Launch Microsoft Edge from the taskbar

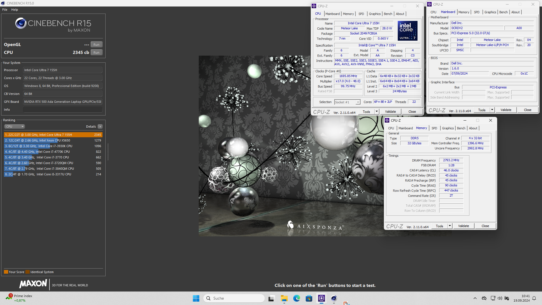(x=296, y=298)
